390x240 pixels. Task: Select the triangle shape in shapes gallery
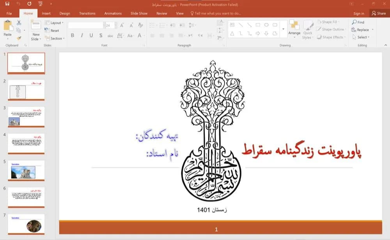pos(232,33)
